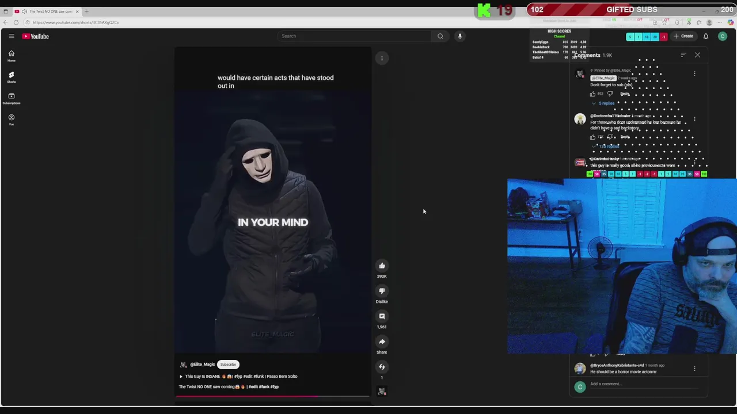The height and width of the screenshot is (414, 737).
Task: Open 'This Guy Is INSANE' related video link
Action: (x=238, y=377)
